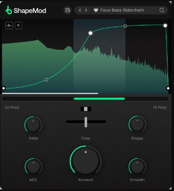Click the Smooth knob
174x191 pixels.
tap(137, 166)
